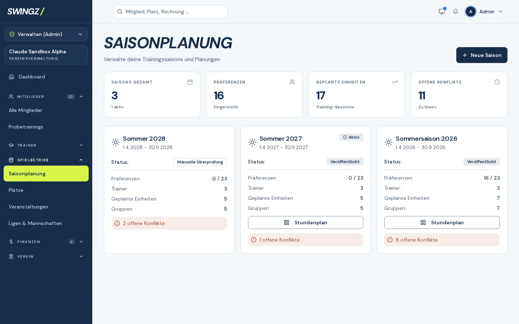Collapse the Mitglieder section chevron
Viewport: 519px width, 324px height.
click(x=81, y=96)
